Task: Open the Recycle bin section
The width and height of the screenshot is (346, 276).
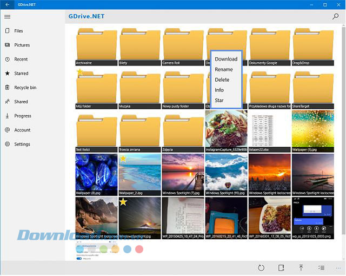Action: (x=25, y=88)
